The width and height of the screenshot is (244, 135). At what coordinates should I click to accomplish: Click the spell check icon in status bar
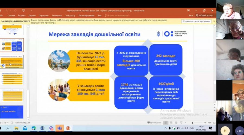[x=12, y=123]
